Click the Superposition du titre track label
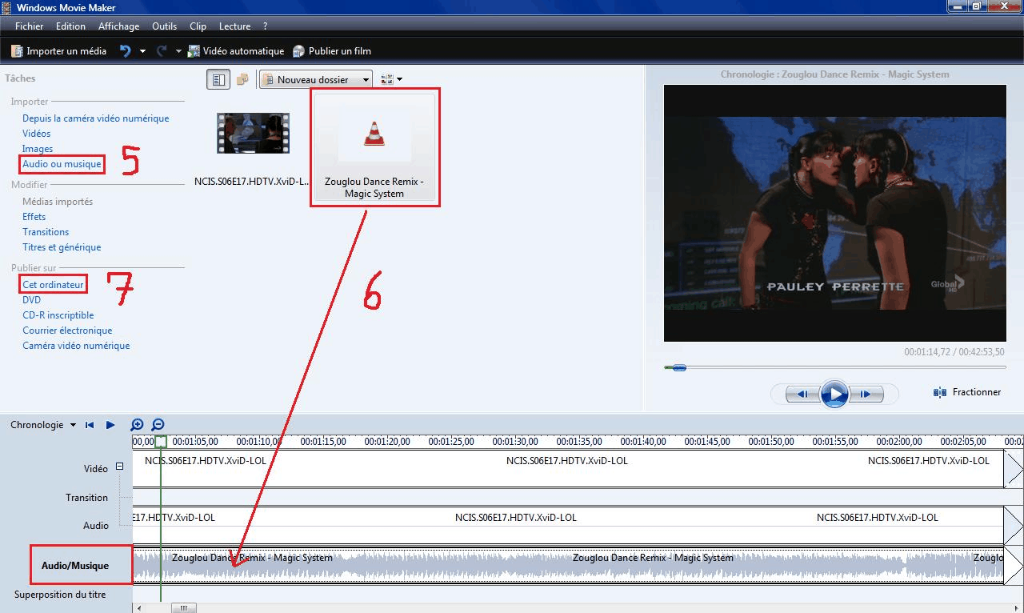 [60, 595]
